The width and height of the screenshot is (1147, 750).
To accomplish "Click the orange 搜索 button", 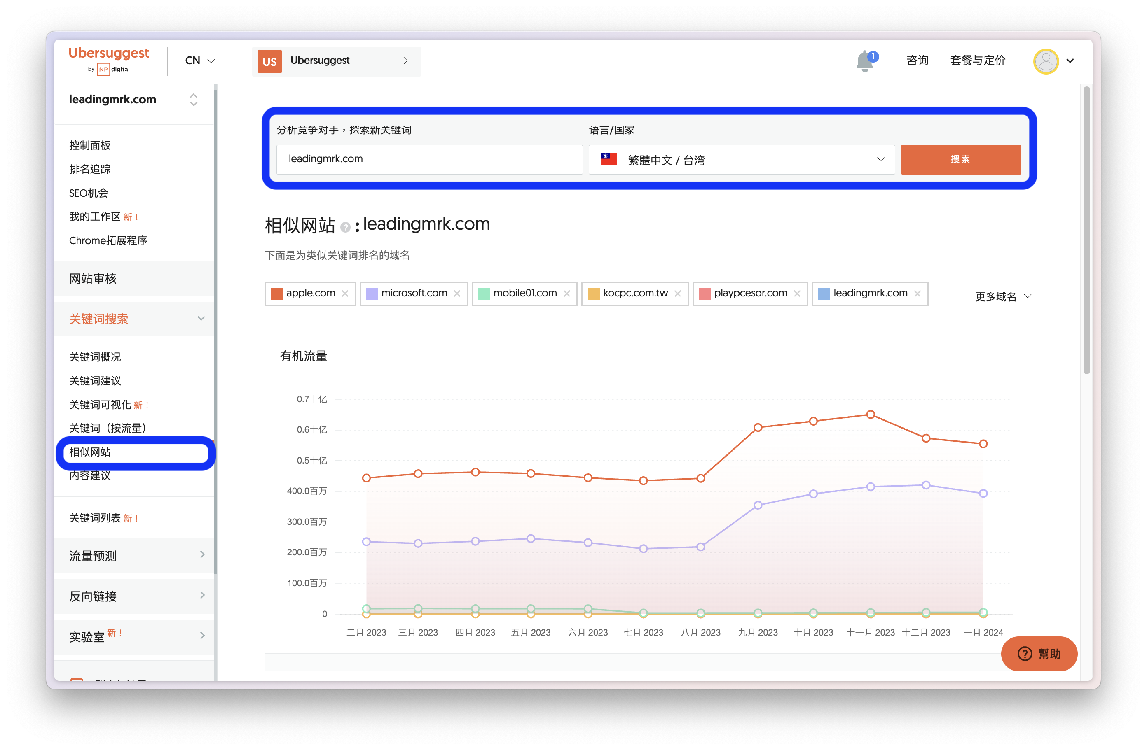I will (x=960, y=159).
